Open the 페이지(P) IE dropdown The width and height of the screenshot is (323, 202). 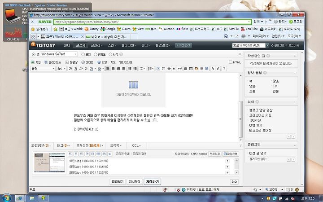click(x=261, y=36)
